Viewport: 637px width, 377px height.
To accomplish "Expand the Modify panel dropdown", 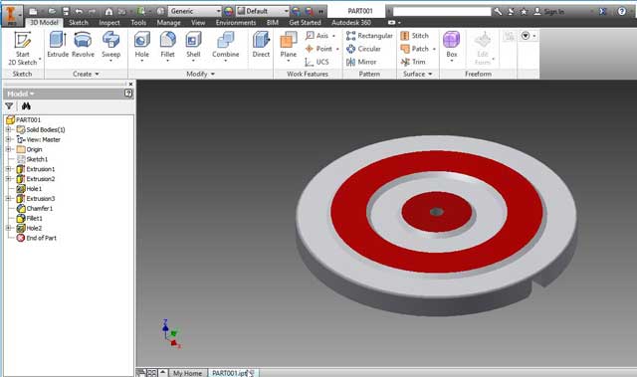I will pos(200,74).
